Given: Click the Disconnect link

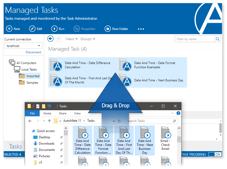Looking at the screenshot, I should click(x=34, y=52).
